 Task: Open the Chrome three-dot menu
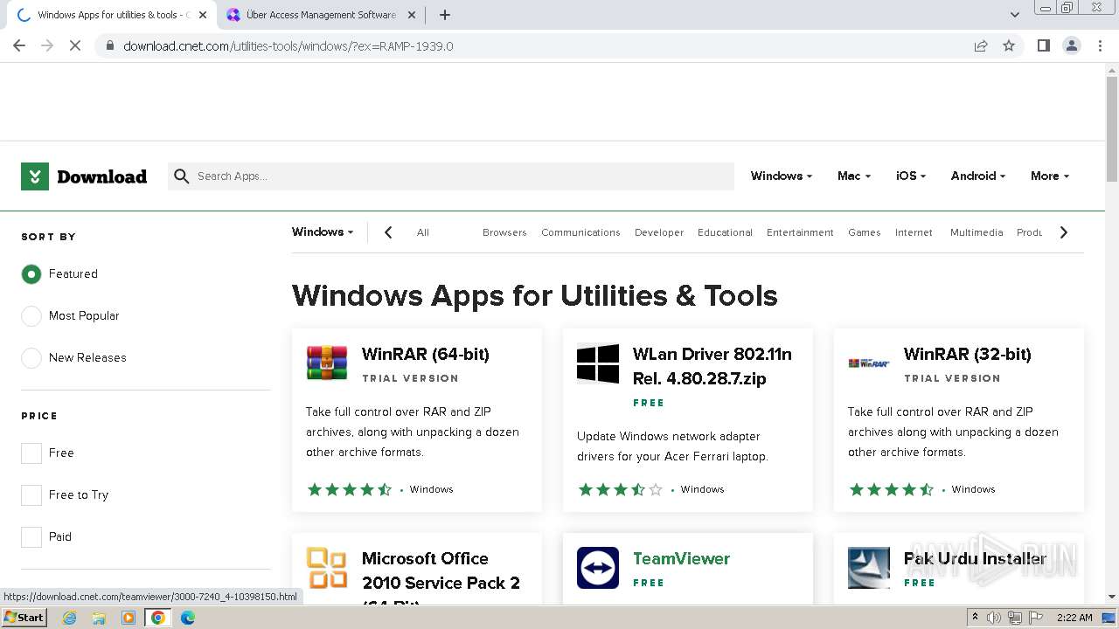[1101, 45]
